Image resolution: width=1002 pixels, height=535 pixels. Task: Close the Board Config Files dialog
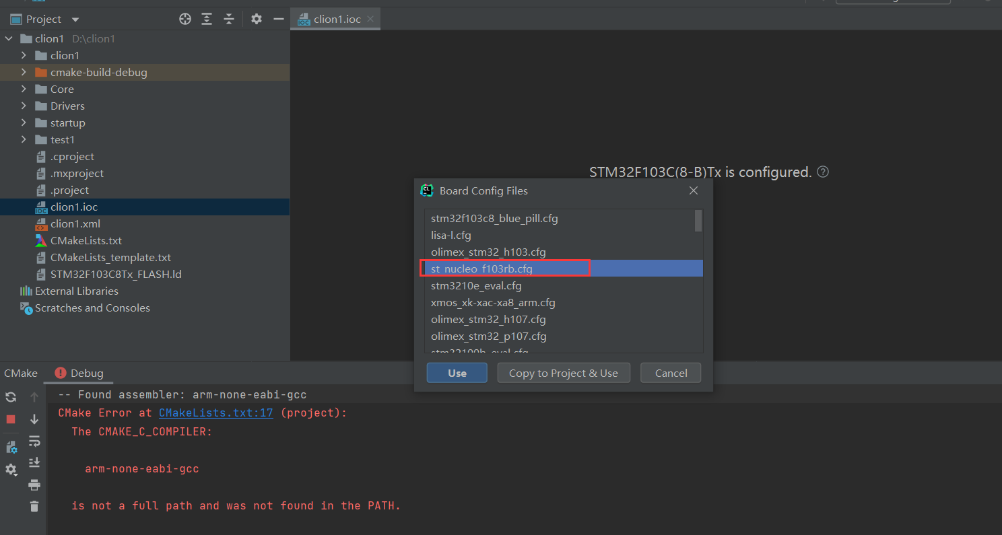[x=694, y=190]
